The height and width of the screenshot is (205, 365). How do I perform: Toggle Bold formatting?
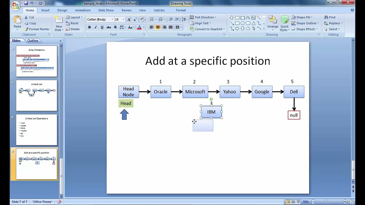point(89,27)
